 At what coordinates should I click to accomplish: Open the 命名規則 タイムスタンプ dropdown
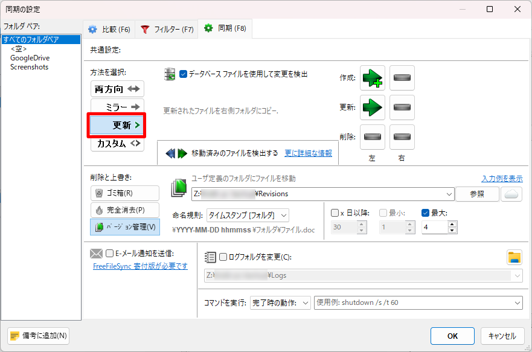tap(248, 216)
